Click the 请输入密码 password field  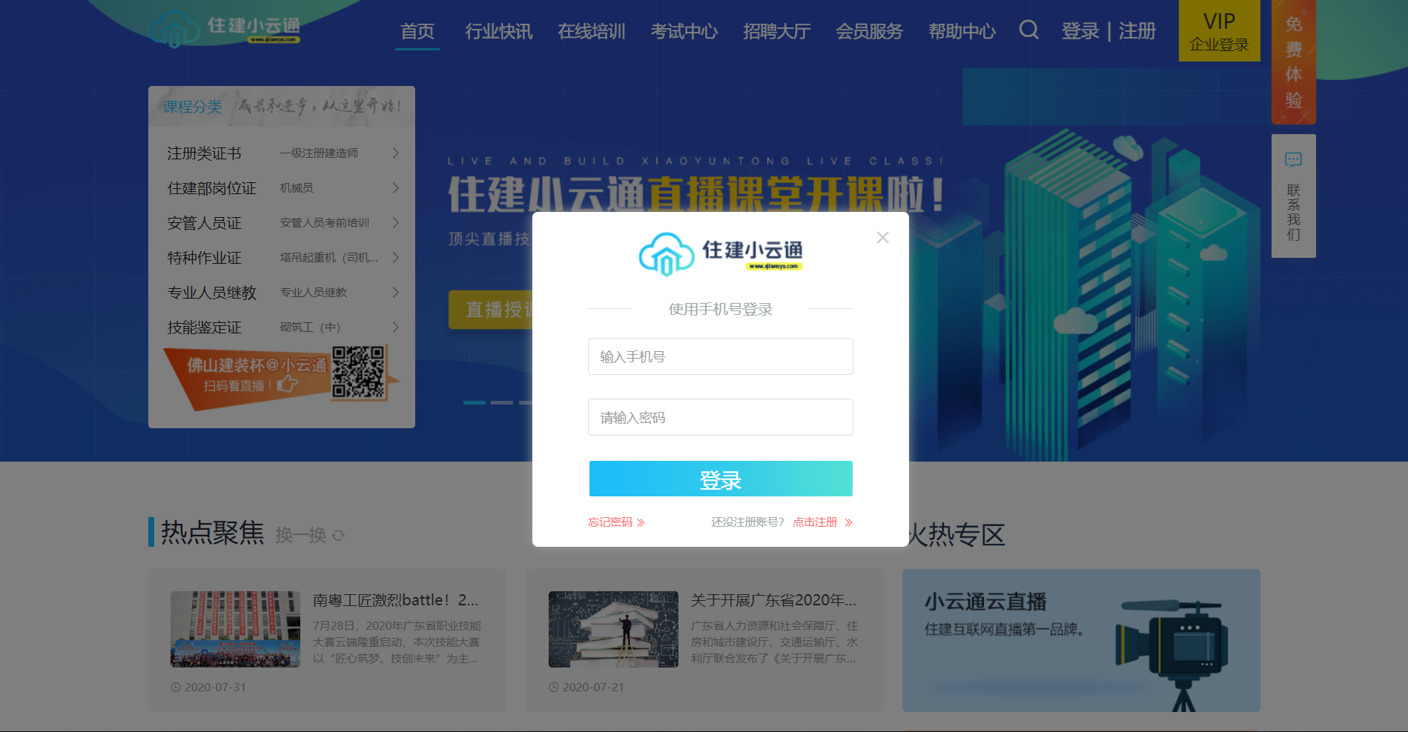tap(720, 417)
